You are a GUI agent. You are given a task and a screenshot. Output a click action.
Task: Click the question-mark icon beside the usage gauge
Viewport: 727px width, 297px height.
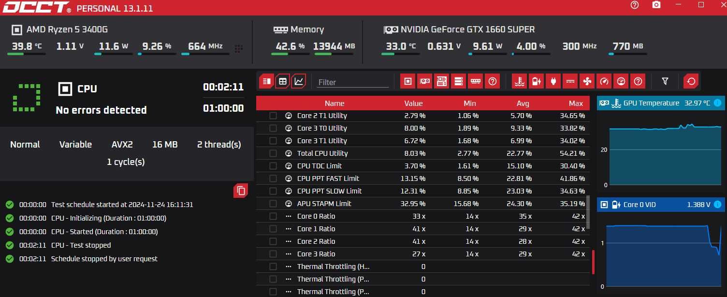point(638,81)
